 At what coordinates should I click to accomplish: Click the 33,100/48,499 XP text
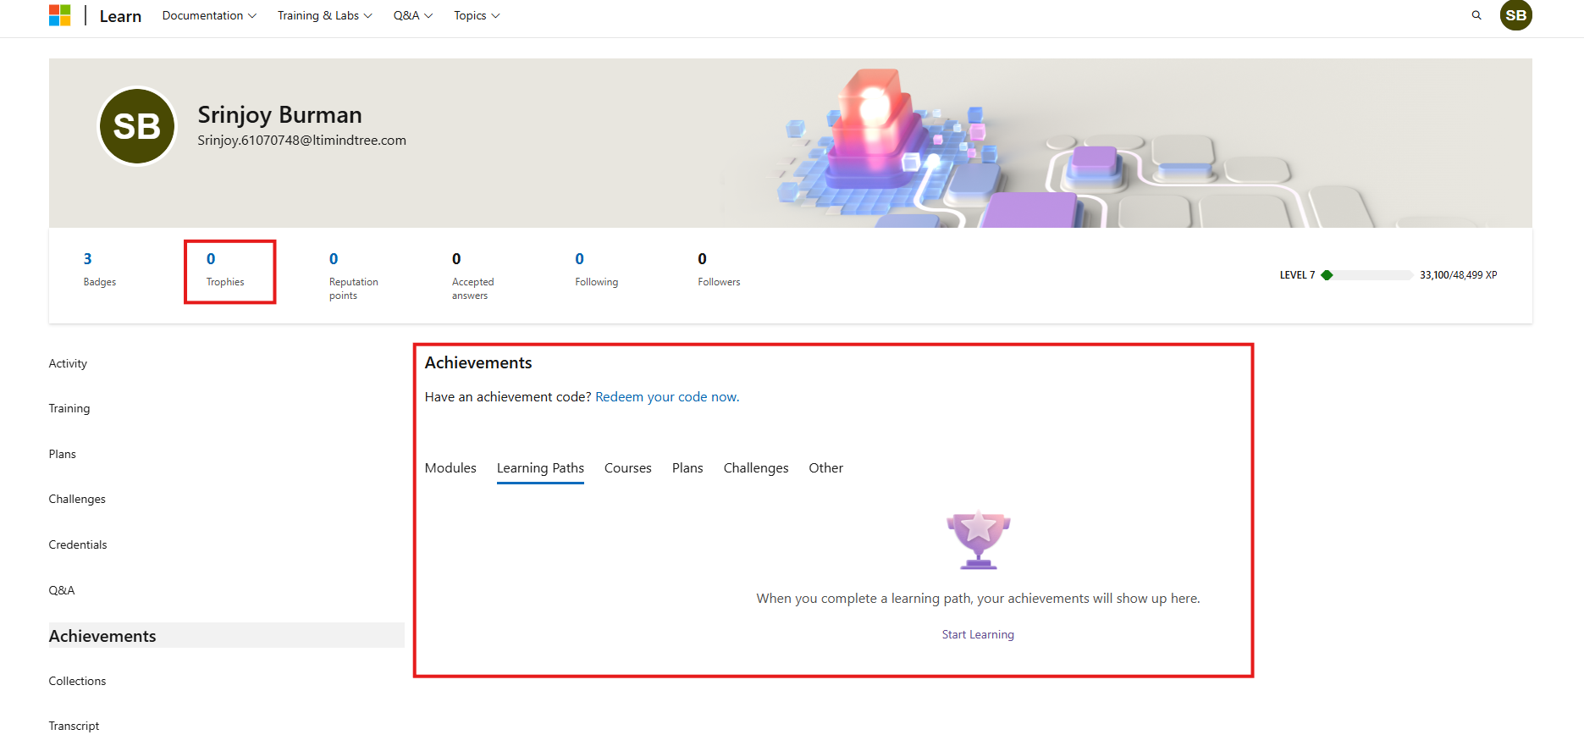coord(1459,275)
